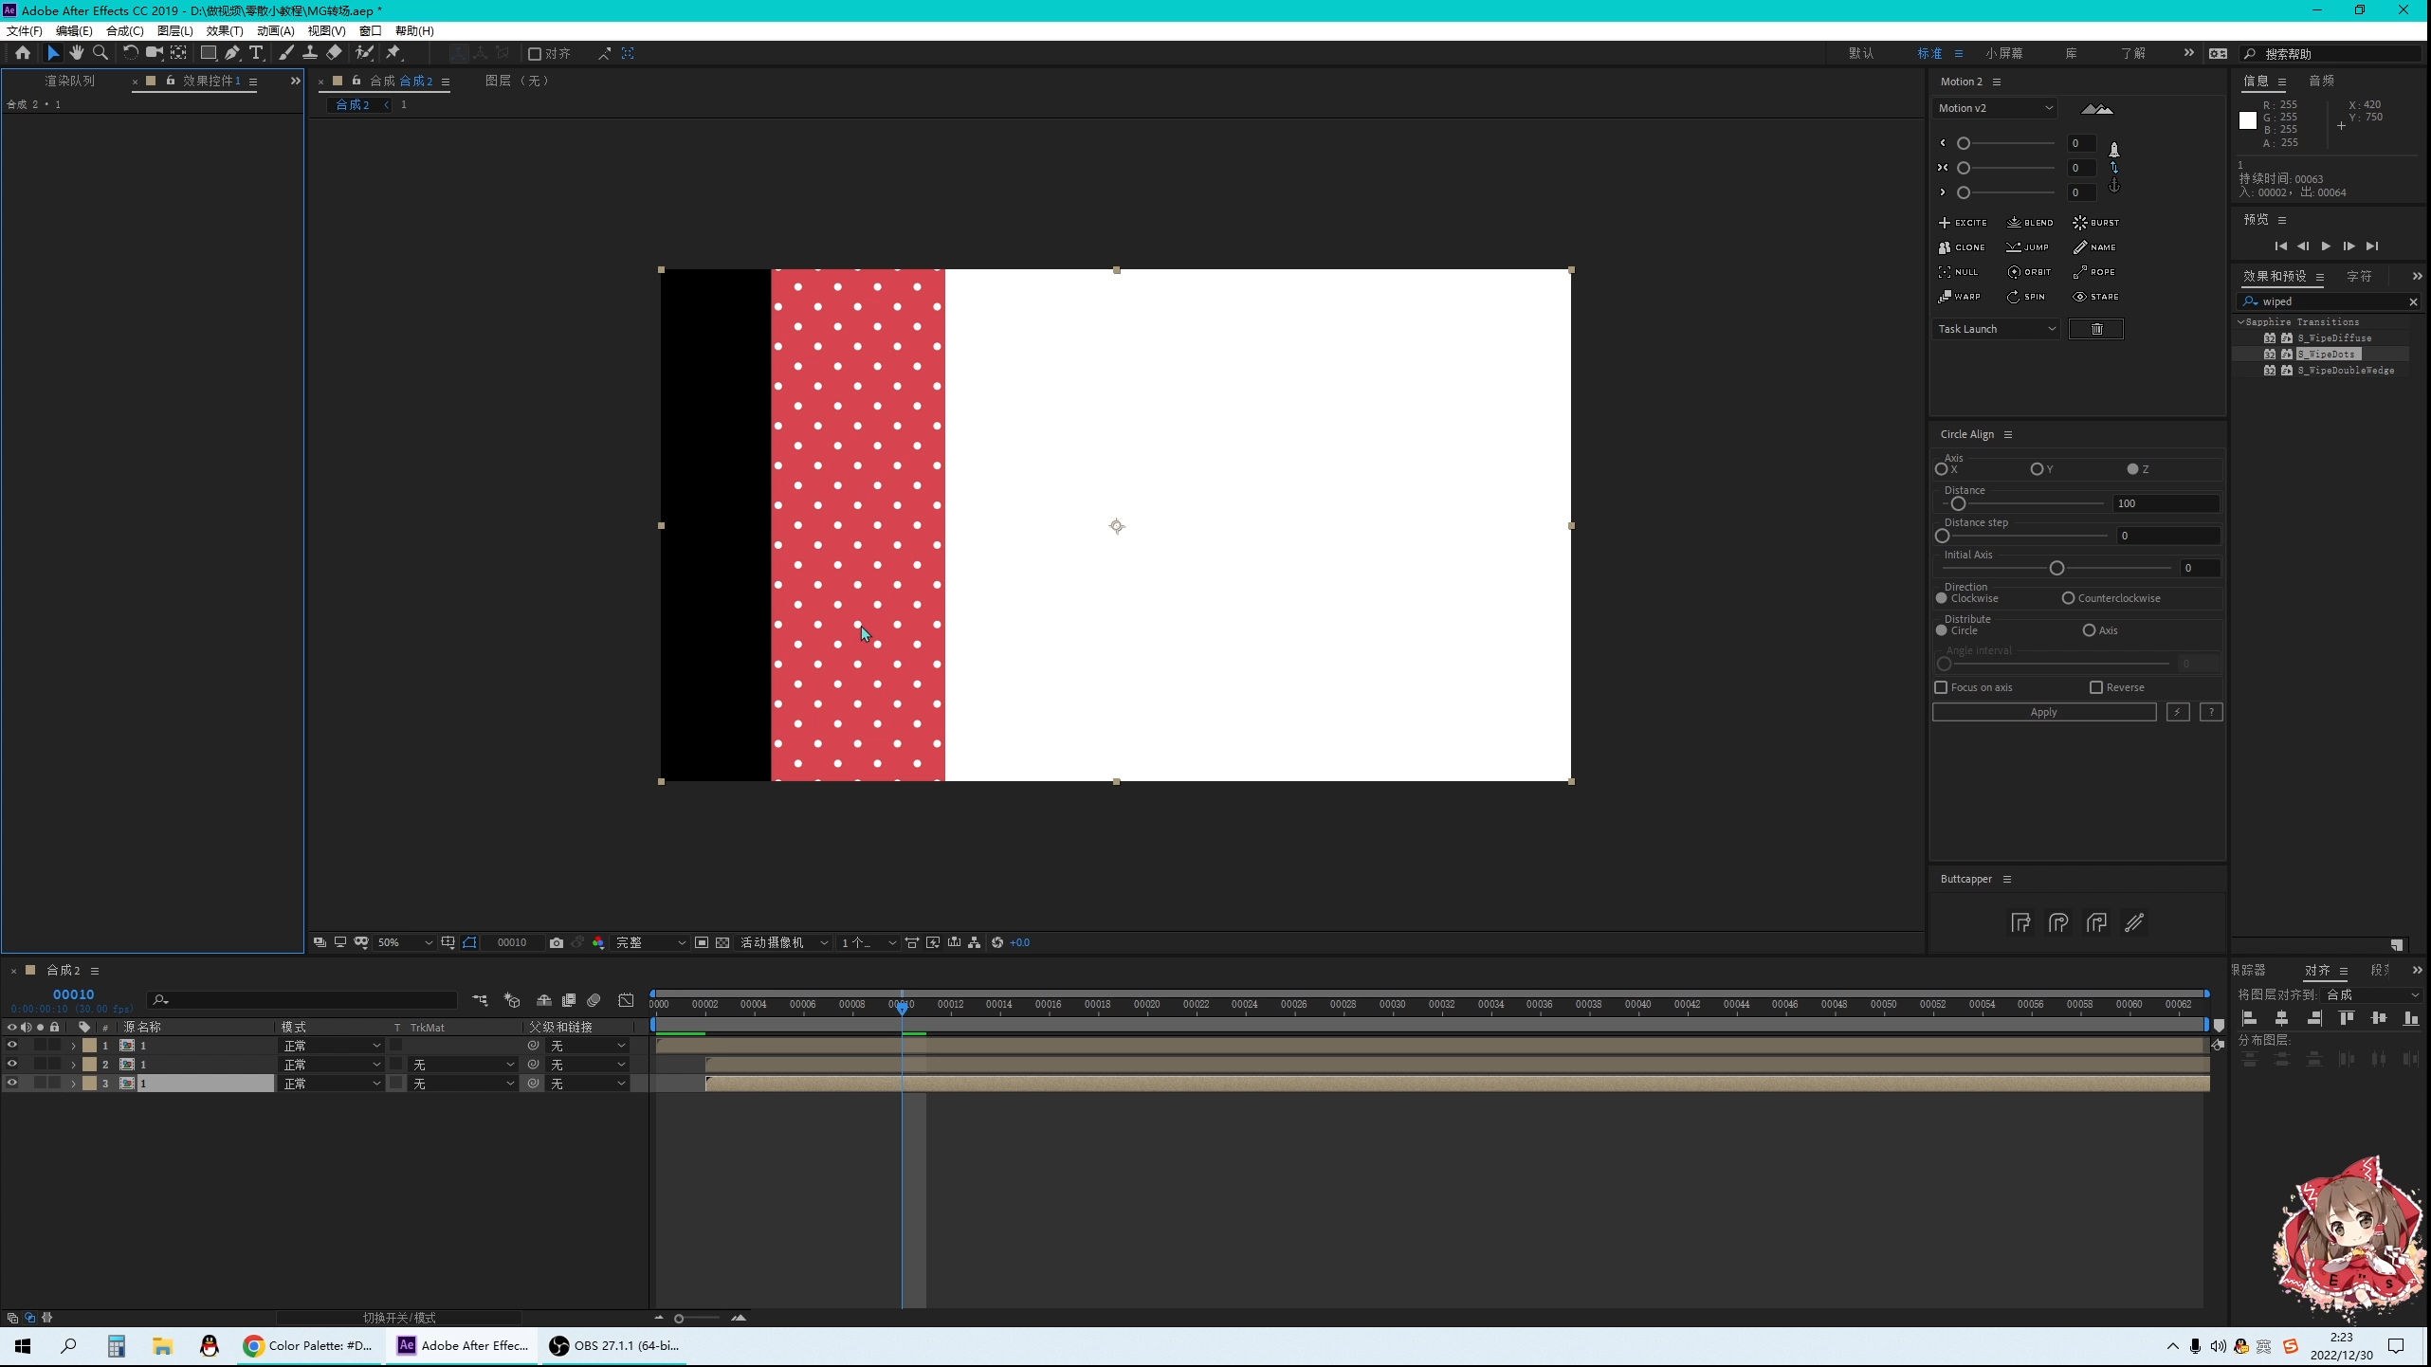The image size is (2431, 1367).
Task: Open 50% zoom level dropdown
Action: tap(404, 942)
